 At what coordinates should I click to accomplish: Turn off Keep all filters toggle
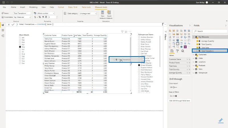175,96
